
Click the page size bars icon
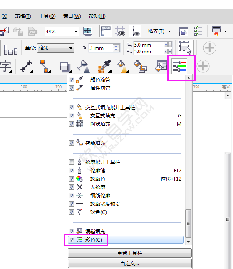(11, 50)
